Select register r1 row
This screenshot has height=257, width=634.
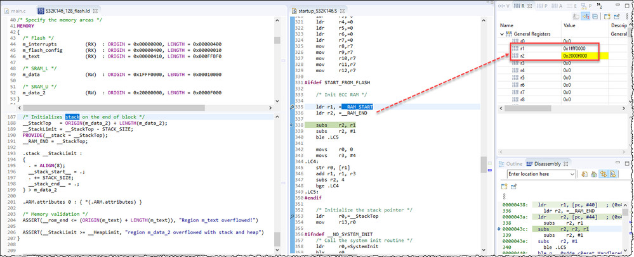pyautogui.click(x=562, y=49)
